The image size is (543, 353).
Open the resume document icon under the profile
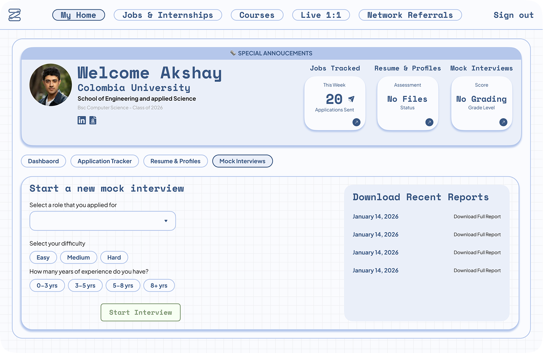coord(93,120)
